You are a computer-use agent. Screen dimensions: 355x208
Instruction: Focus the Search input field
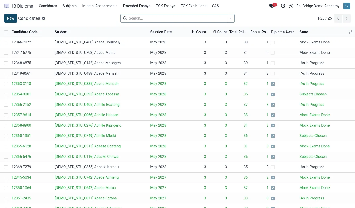pos(177,18)
